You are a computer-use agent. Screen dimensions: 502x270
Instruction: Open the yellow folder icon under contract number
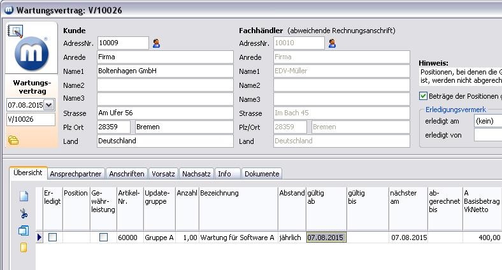(13, 140)
